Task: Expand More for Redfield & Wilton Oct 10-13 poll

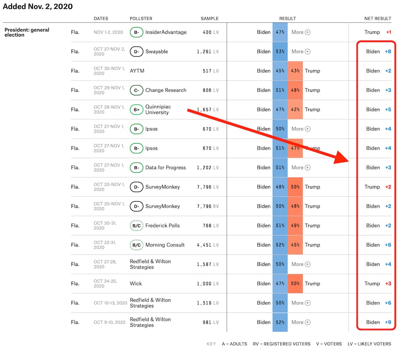Action: (x=301, y=303)
